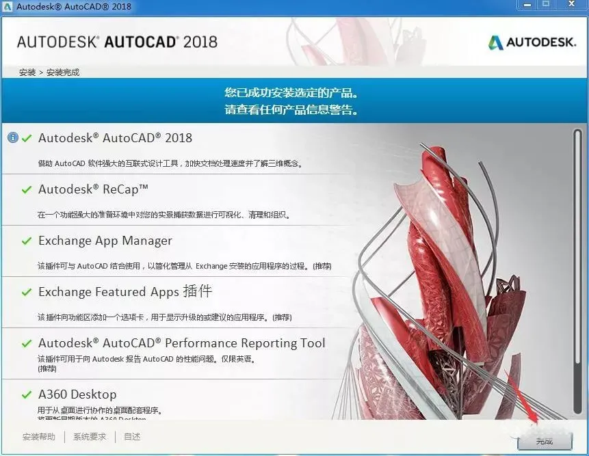The height and width of the screenshot is (456, 589).
Task: Click the Featured Apps description 该插件向功能区
Action: pyautogui.click(x=165, y=317)
